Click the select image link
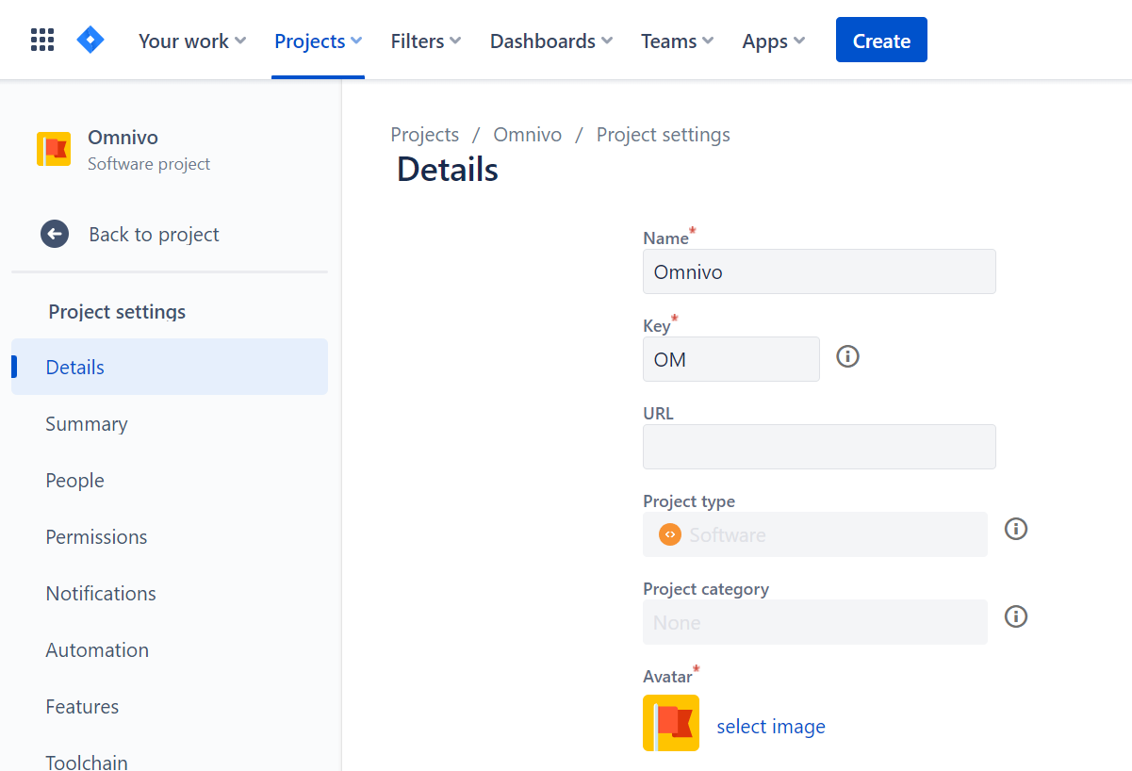 (770, 726)
